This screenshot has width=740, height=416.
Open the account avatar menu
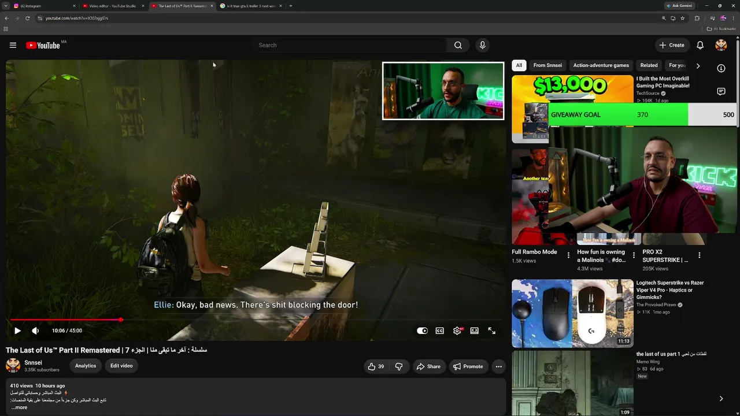pos(721,45)
